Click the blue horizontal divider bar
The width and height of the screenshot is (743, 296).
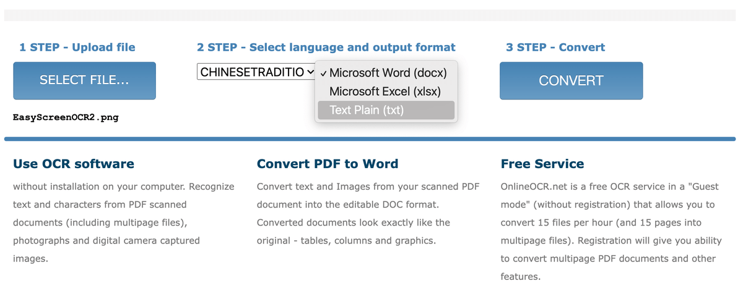(x=370, y=139)
